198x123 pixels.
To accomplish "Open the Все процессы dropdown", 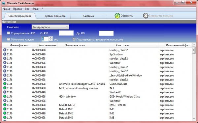I will tap(50, 27).
